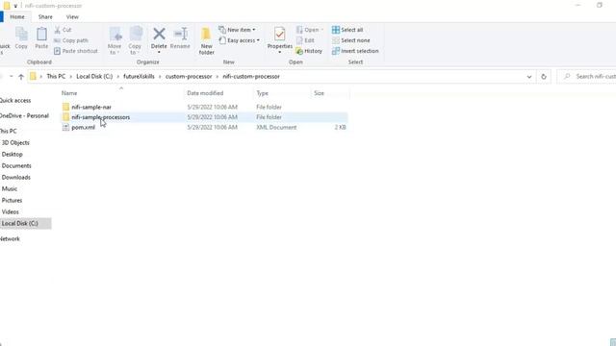The image size is (616, 346).
Task: Click custom-processor in address breadcrumb
Action: 189,77
